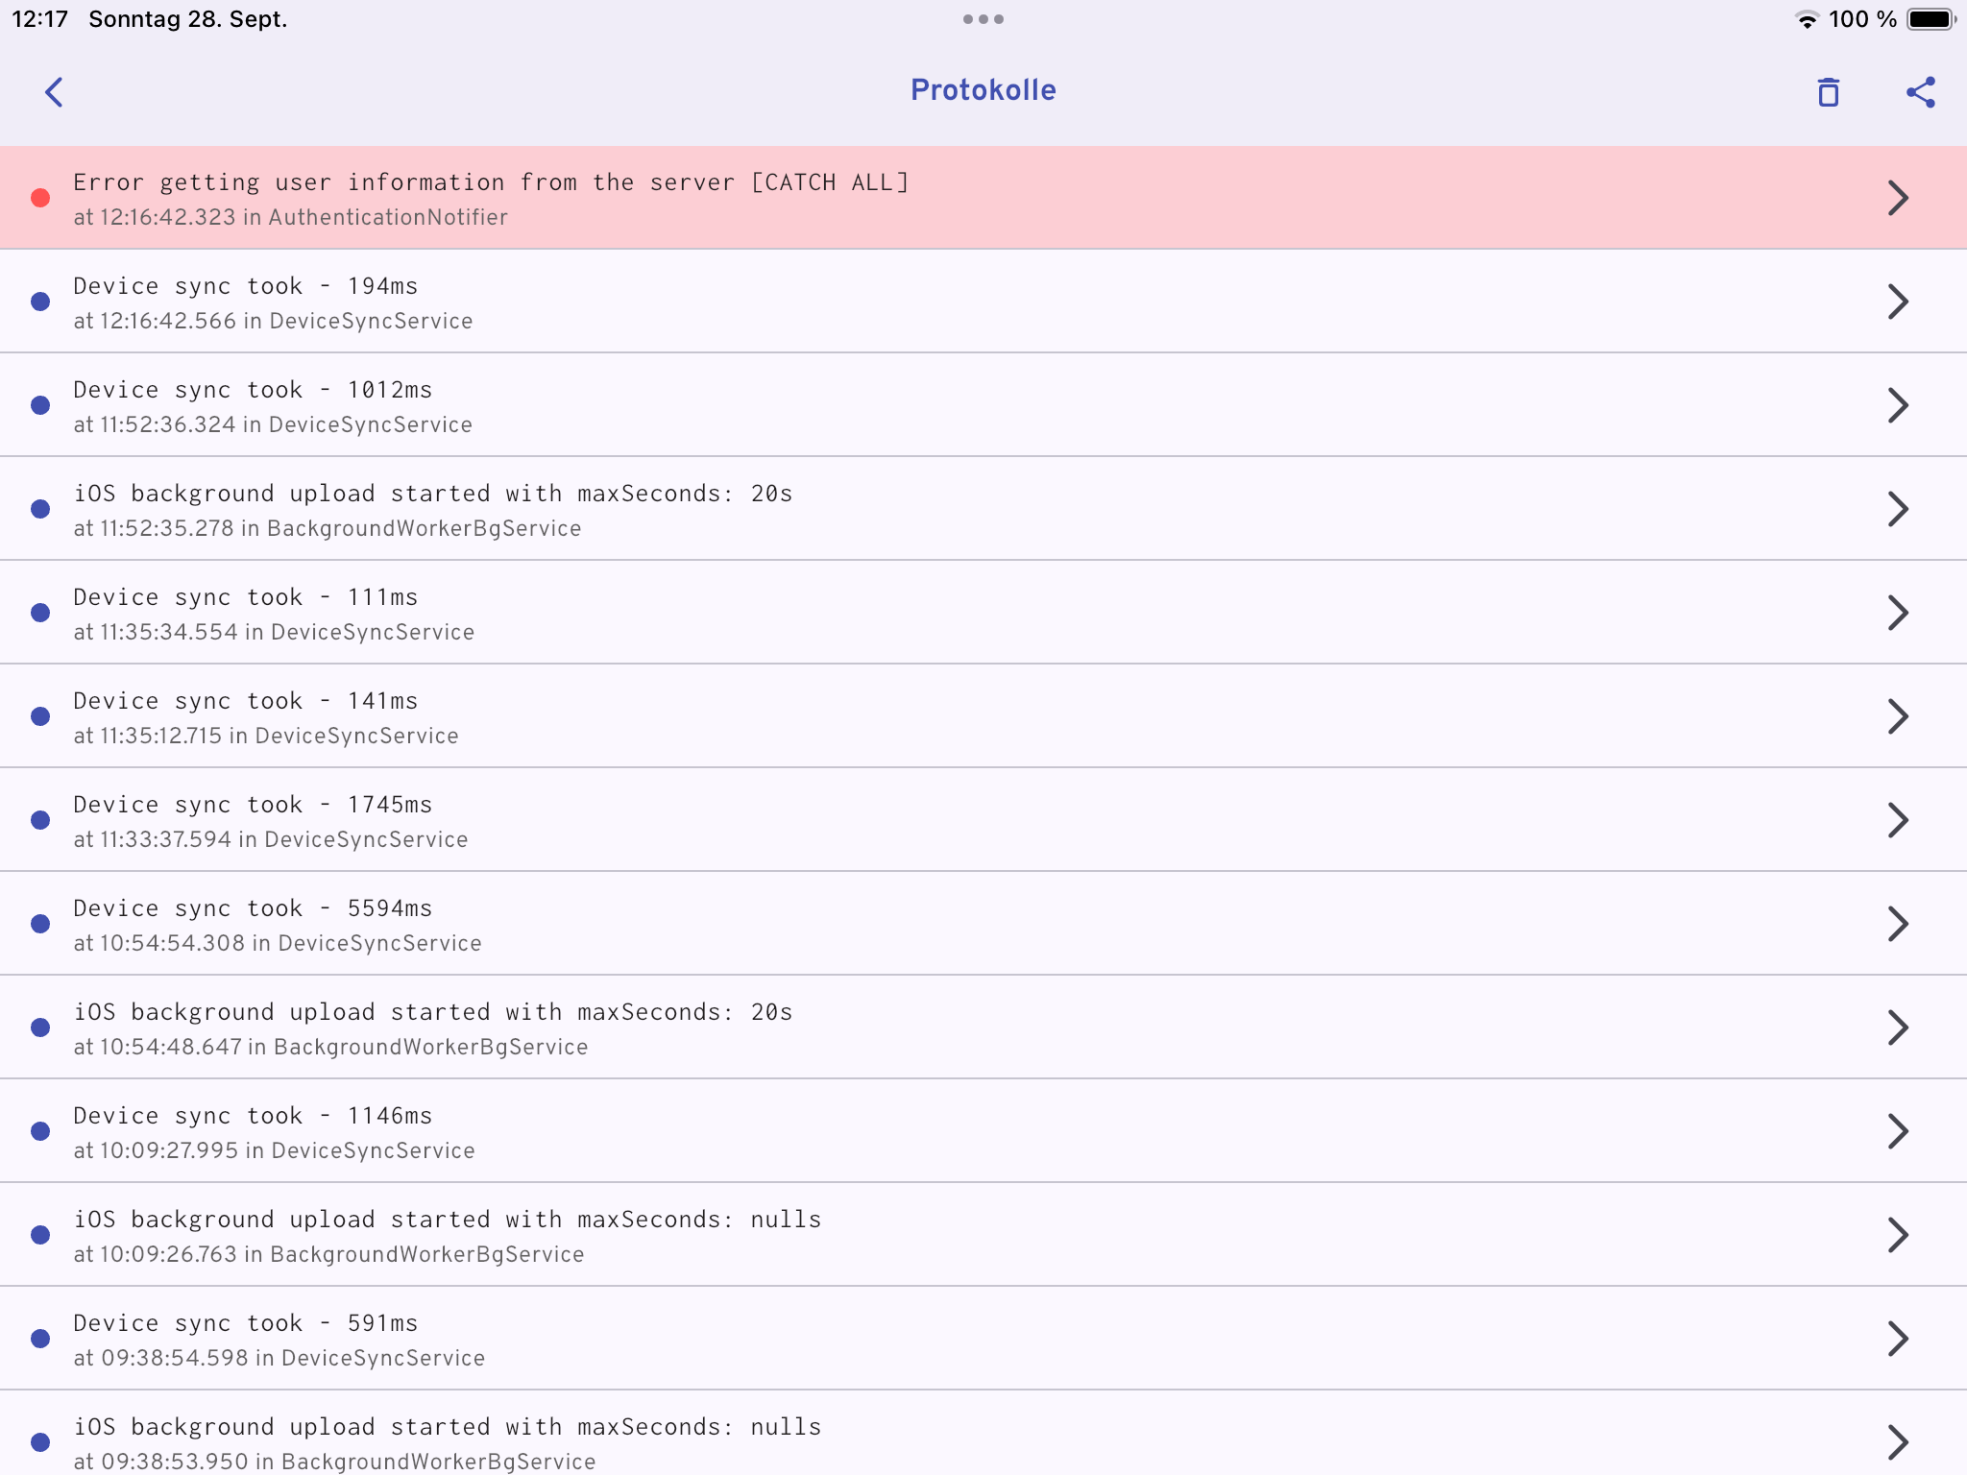Expand chevron for Device sync took 1012ms

pyautogui.click(x=1897, y=405)
